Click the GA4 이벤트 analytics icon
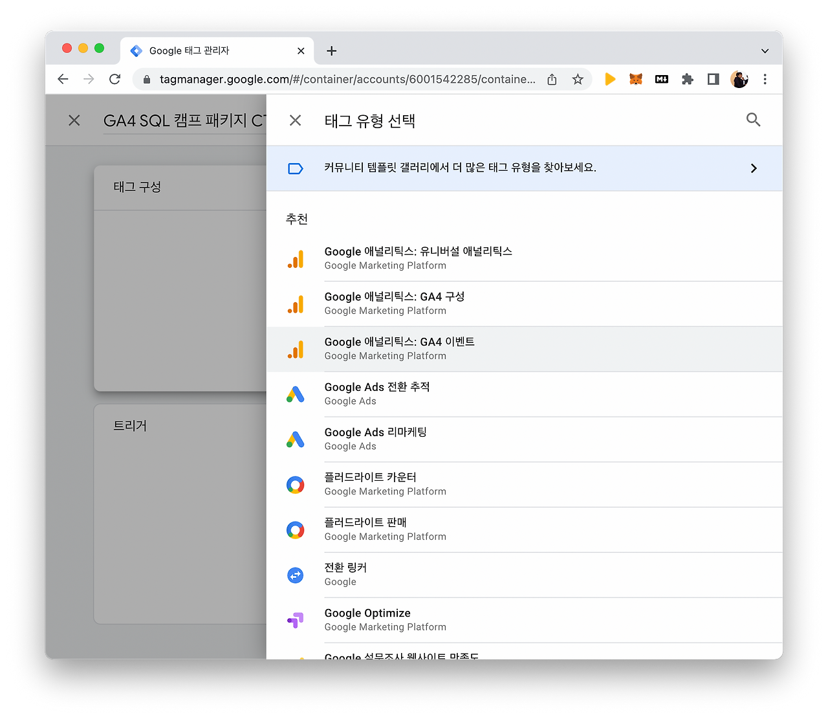 point(296,349)
